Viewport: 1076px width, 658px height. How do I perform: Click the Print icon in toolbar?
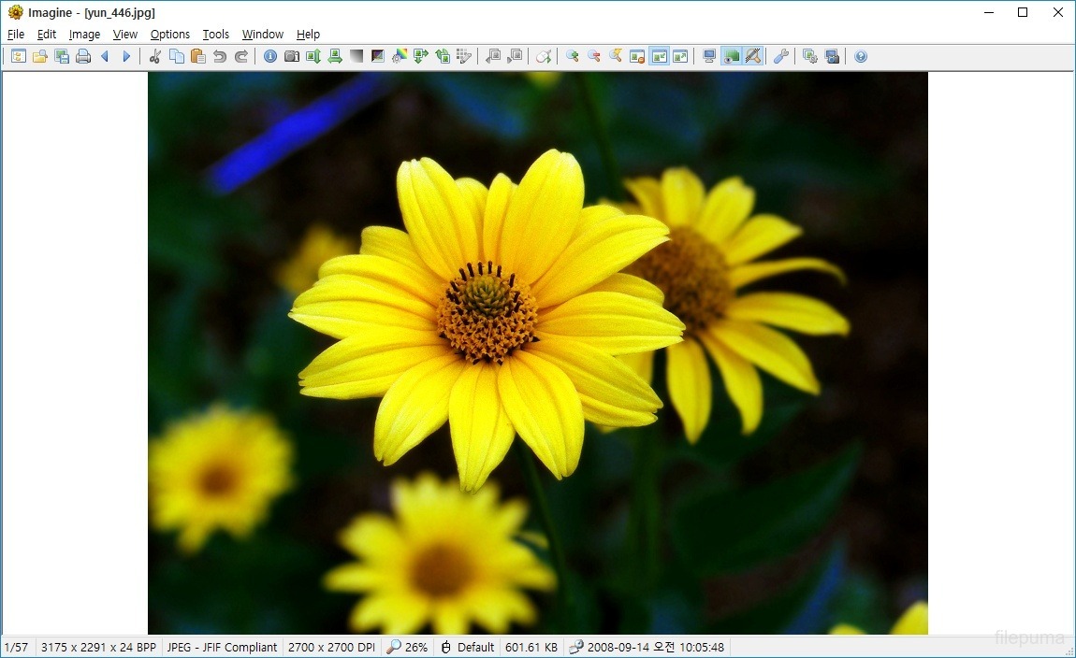[x=83, y=57]
